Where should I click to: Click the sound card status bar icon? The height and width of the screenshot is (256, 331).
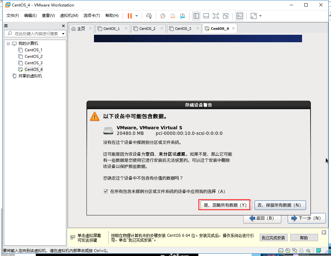[309, 251]
